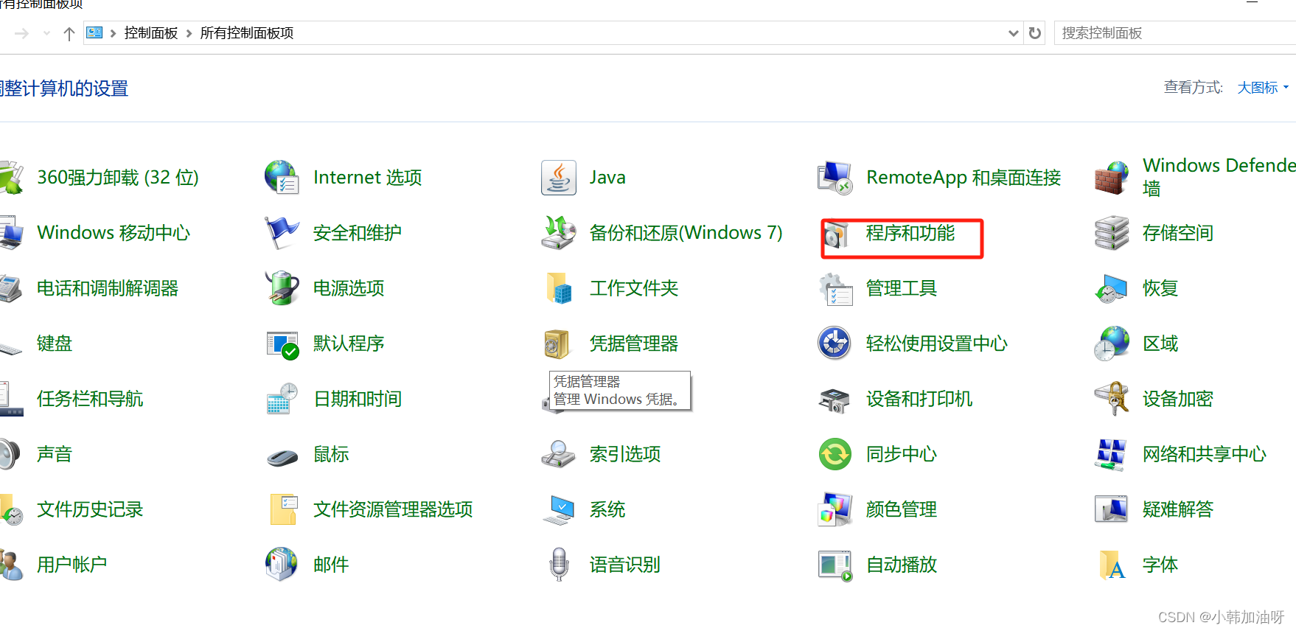Open 文件历史记录 link
1296x631 pixels.
tap(90, 509)
